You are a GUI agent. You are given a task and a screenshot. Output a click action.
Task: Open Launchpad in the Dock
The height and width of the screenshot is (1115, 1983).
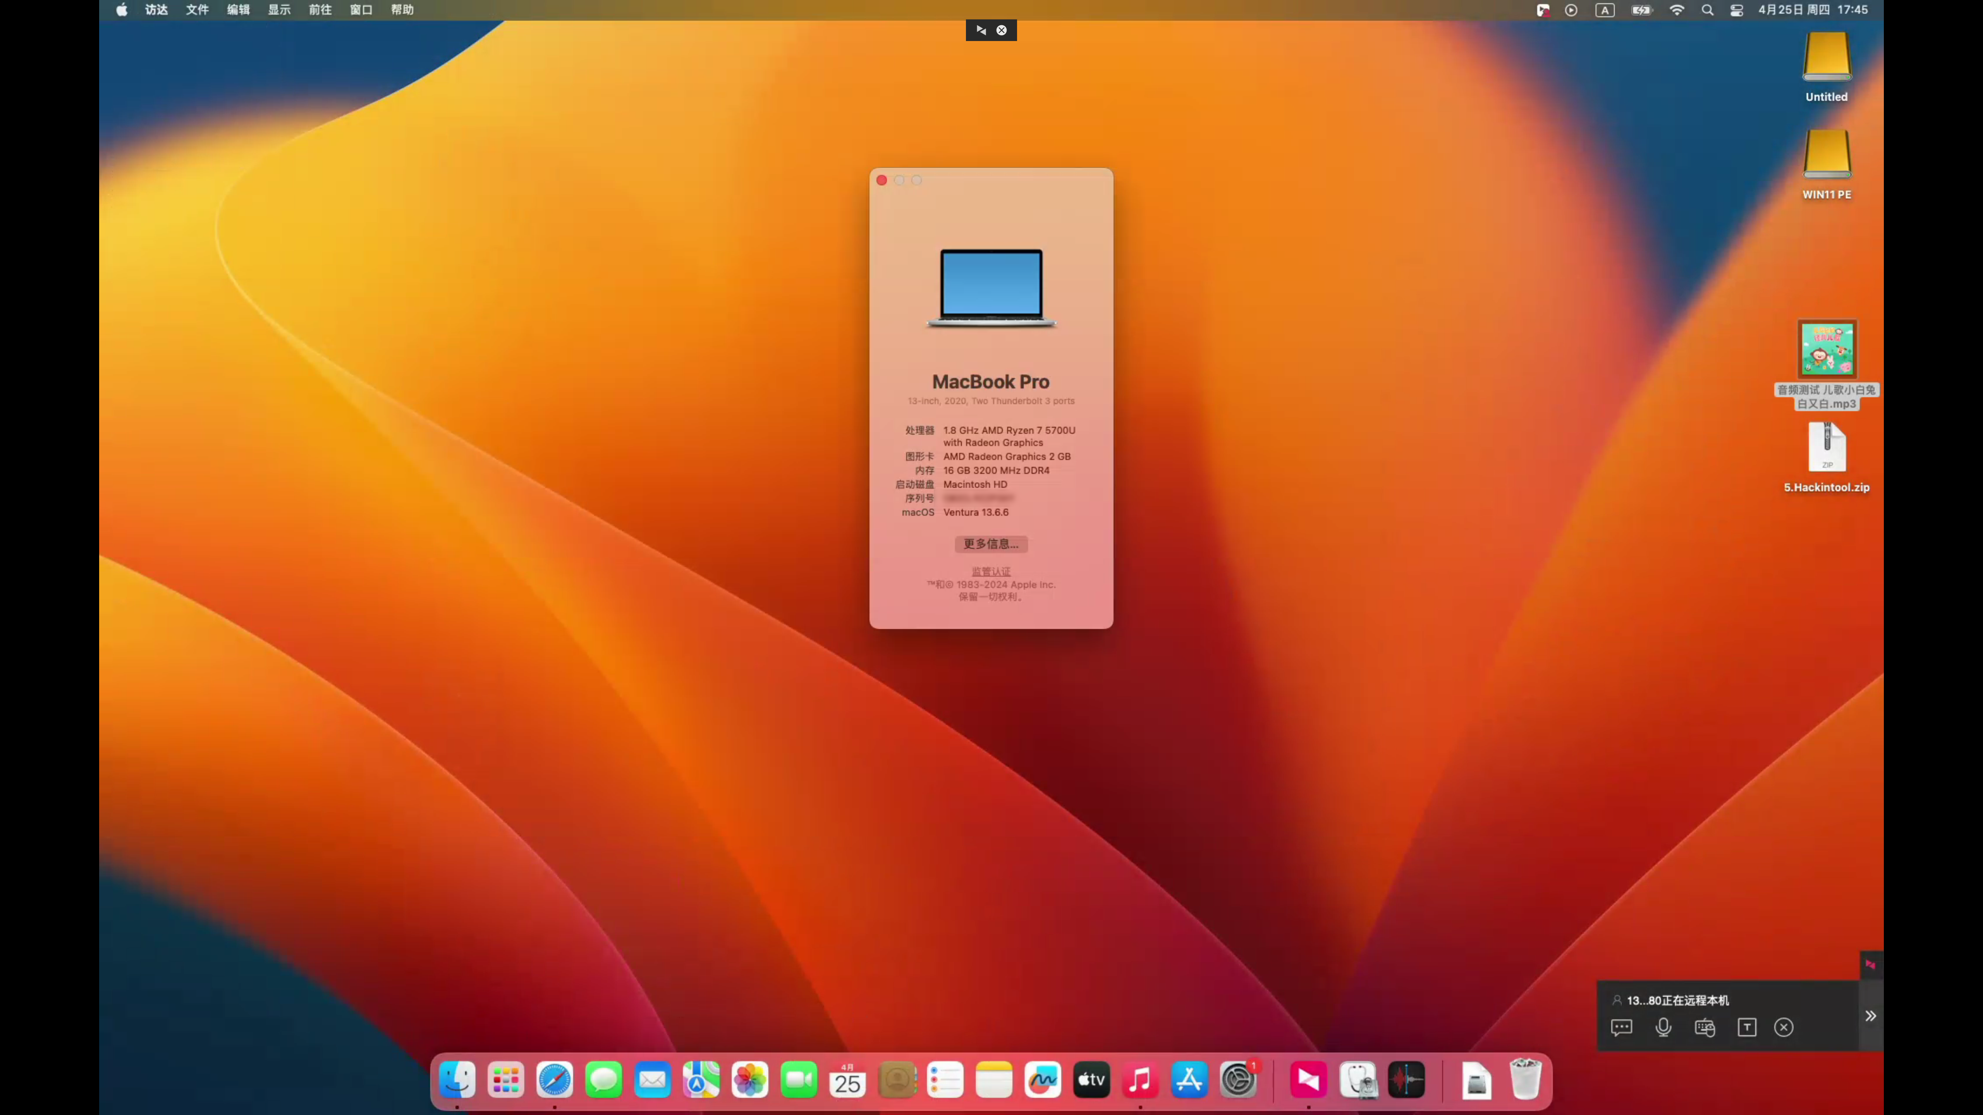tap(506, 1080)
